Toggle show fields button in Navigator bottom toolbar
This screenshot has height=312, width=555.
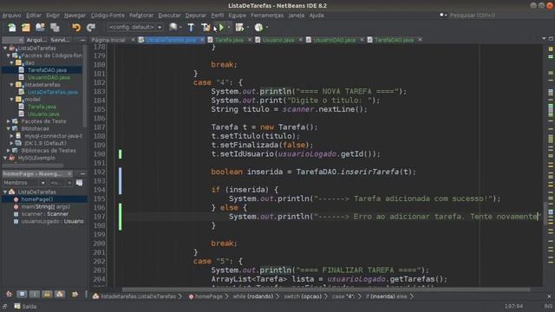pos(22,294)
